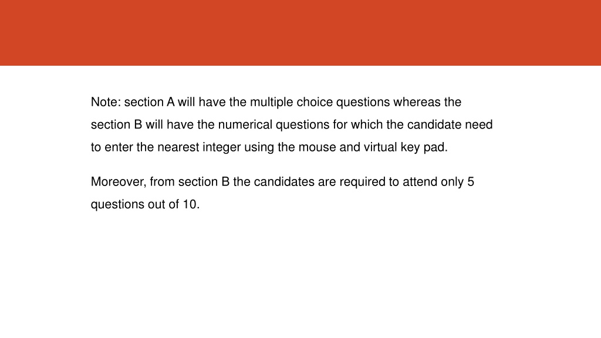Click 'section B' starting the second line
This screenshot has height=338, width=601.
(x=117, y=125)
